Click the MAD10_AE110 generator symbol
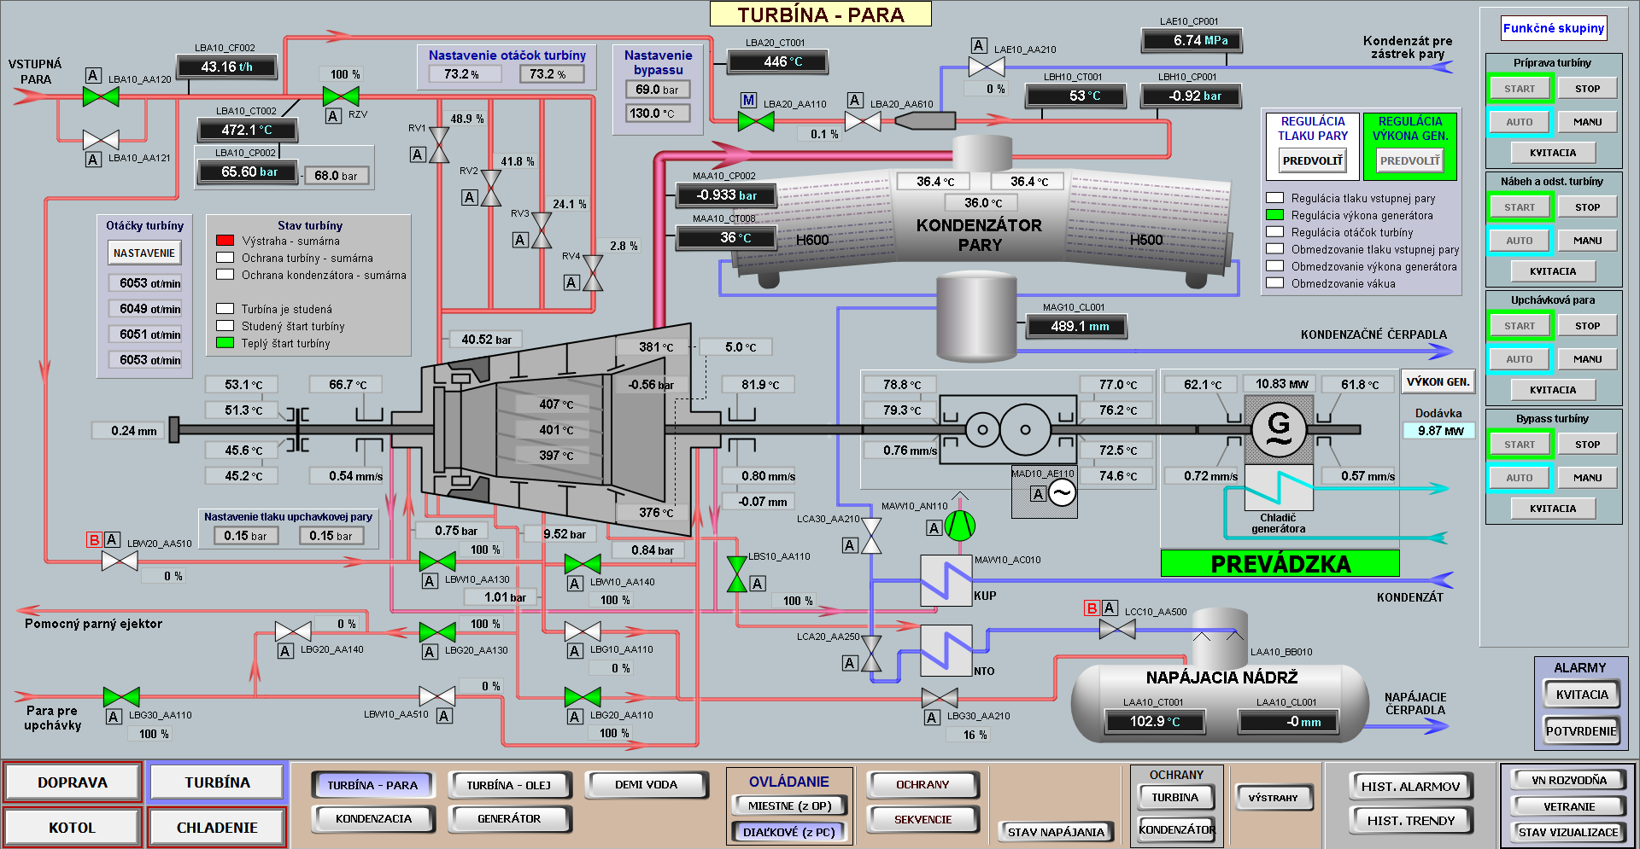1640x849 pixels. click(1062, 493)
